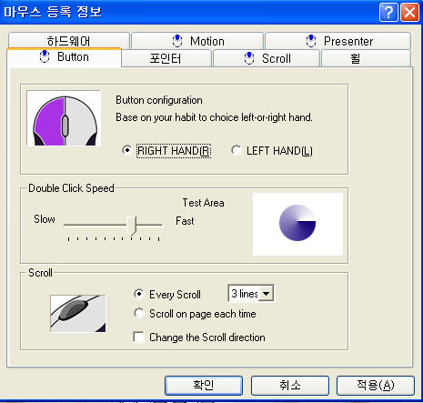Click the mouse icon on the Button tab

[x=45, y=56]
